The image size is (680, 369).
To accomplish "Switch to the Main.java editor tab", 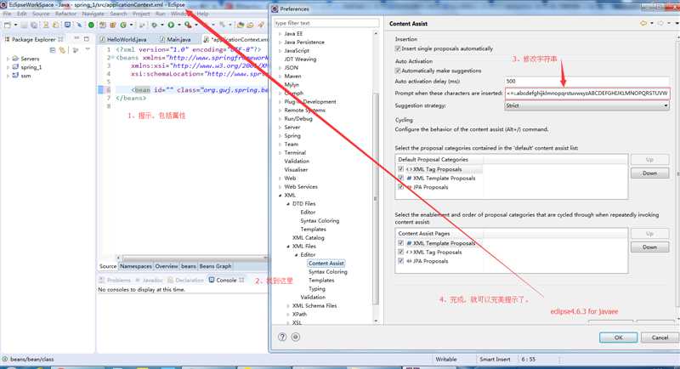I will click(x=175, y=39).
